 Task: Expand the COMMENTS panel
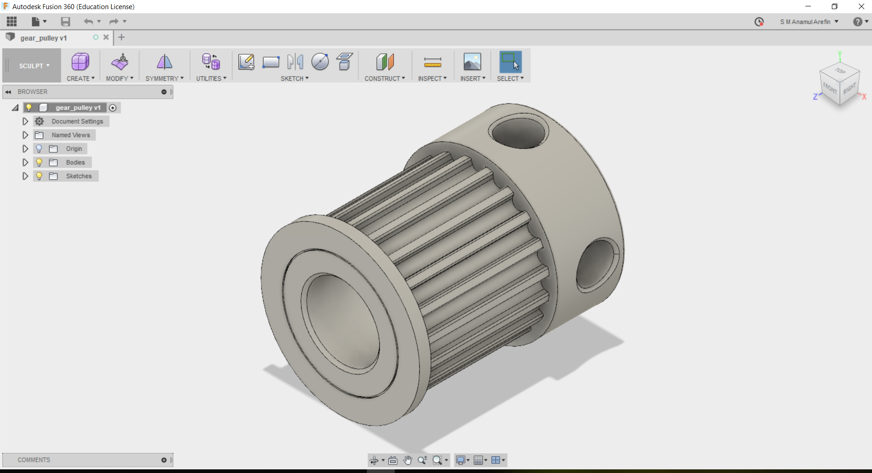coord(164,460)
